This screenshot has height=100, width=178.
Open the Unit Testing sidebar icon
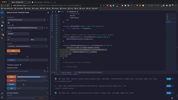2,38
